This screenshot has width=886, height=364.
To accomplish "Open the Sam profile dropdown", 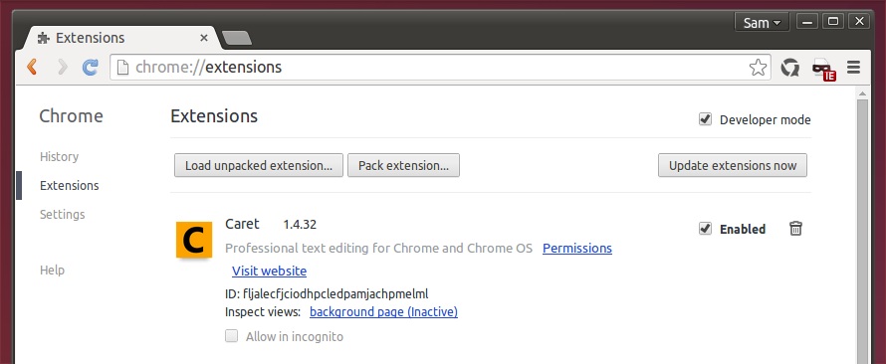I will pyautogui.click(x=762, y=23).
